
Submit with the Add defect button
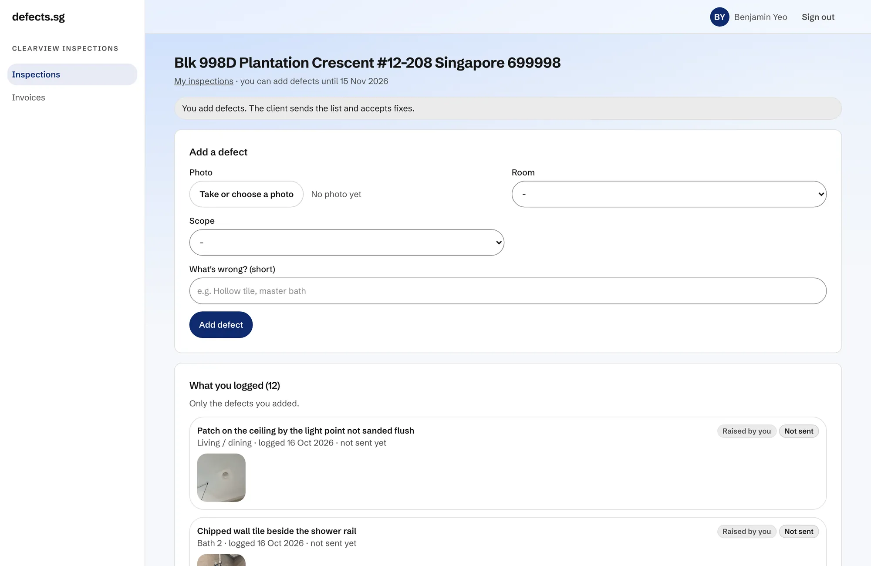tap(221, 325)
